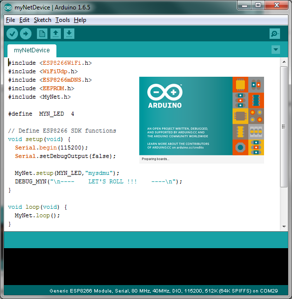The image size is (292, 299).
Task: Create a new sketch with New icon
Action: click(42, 34)
